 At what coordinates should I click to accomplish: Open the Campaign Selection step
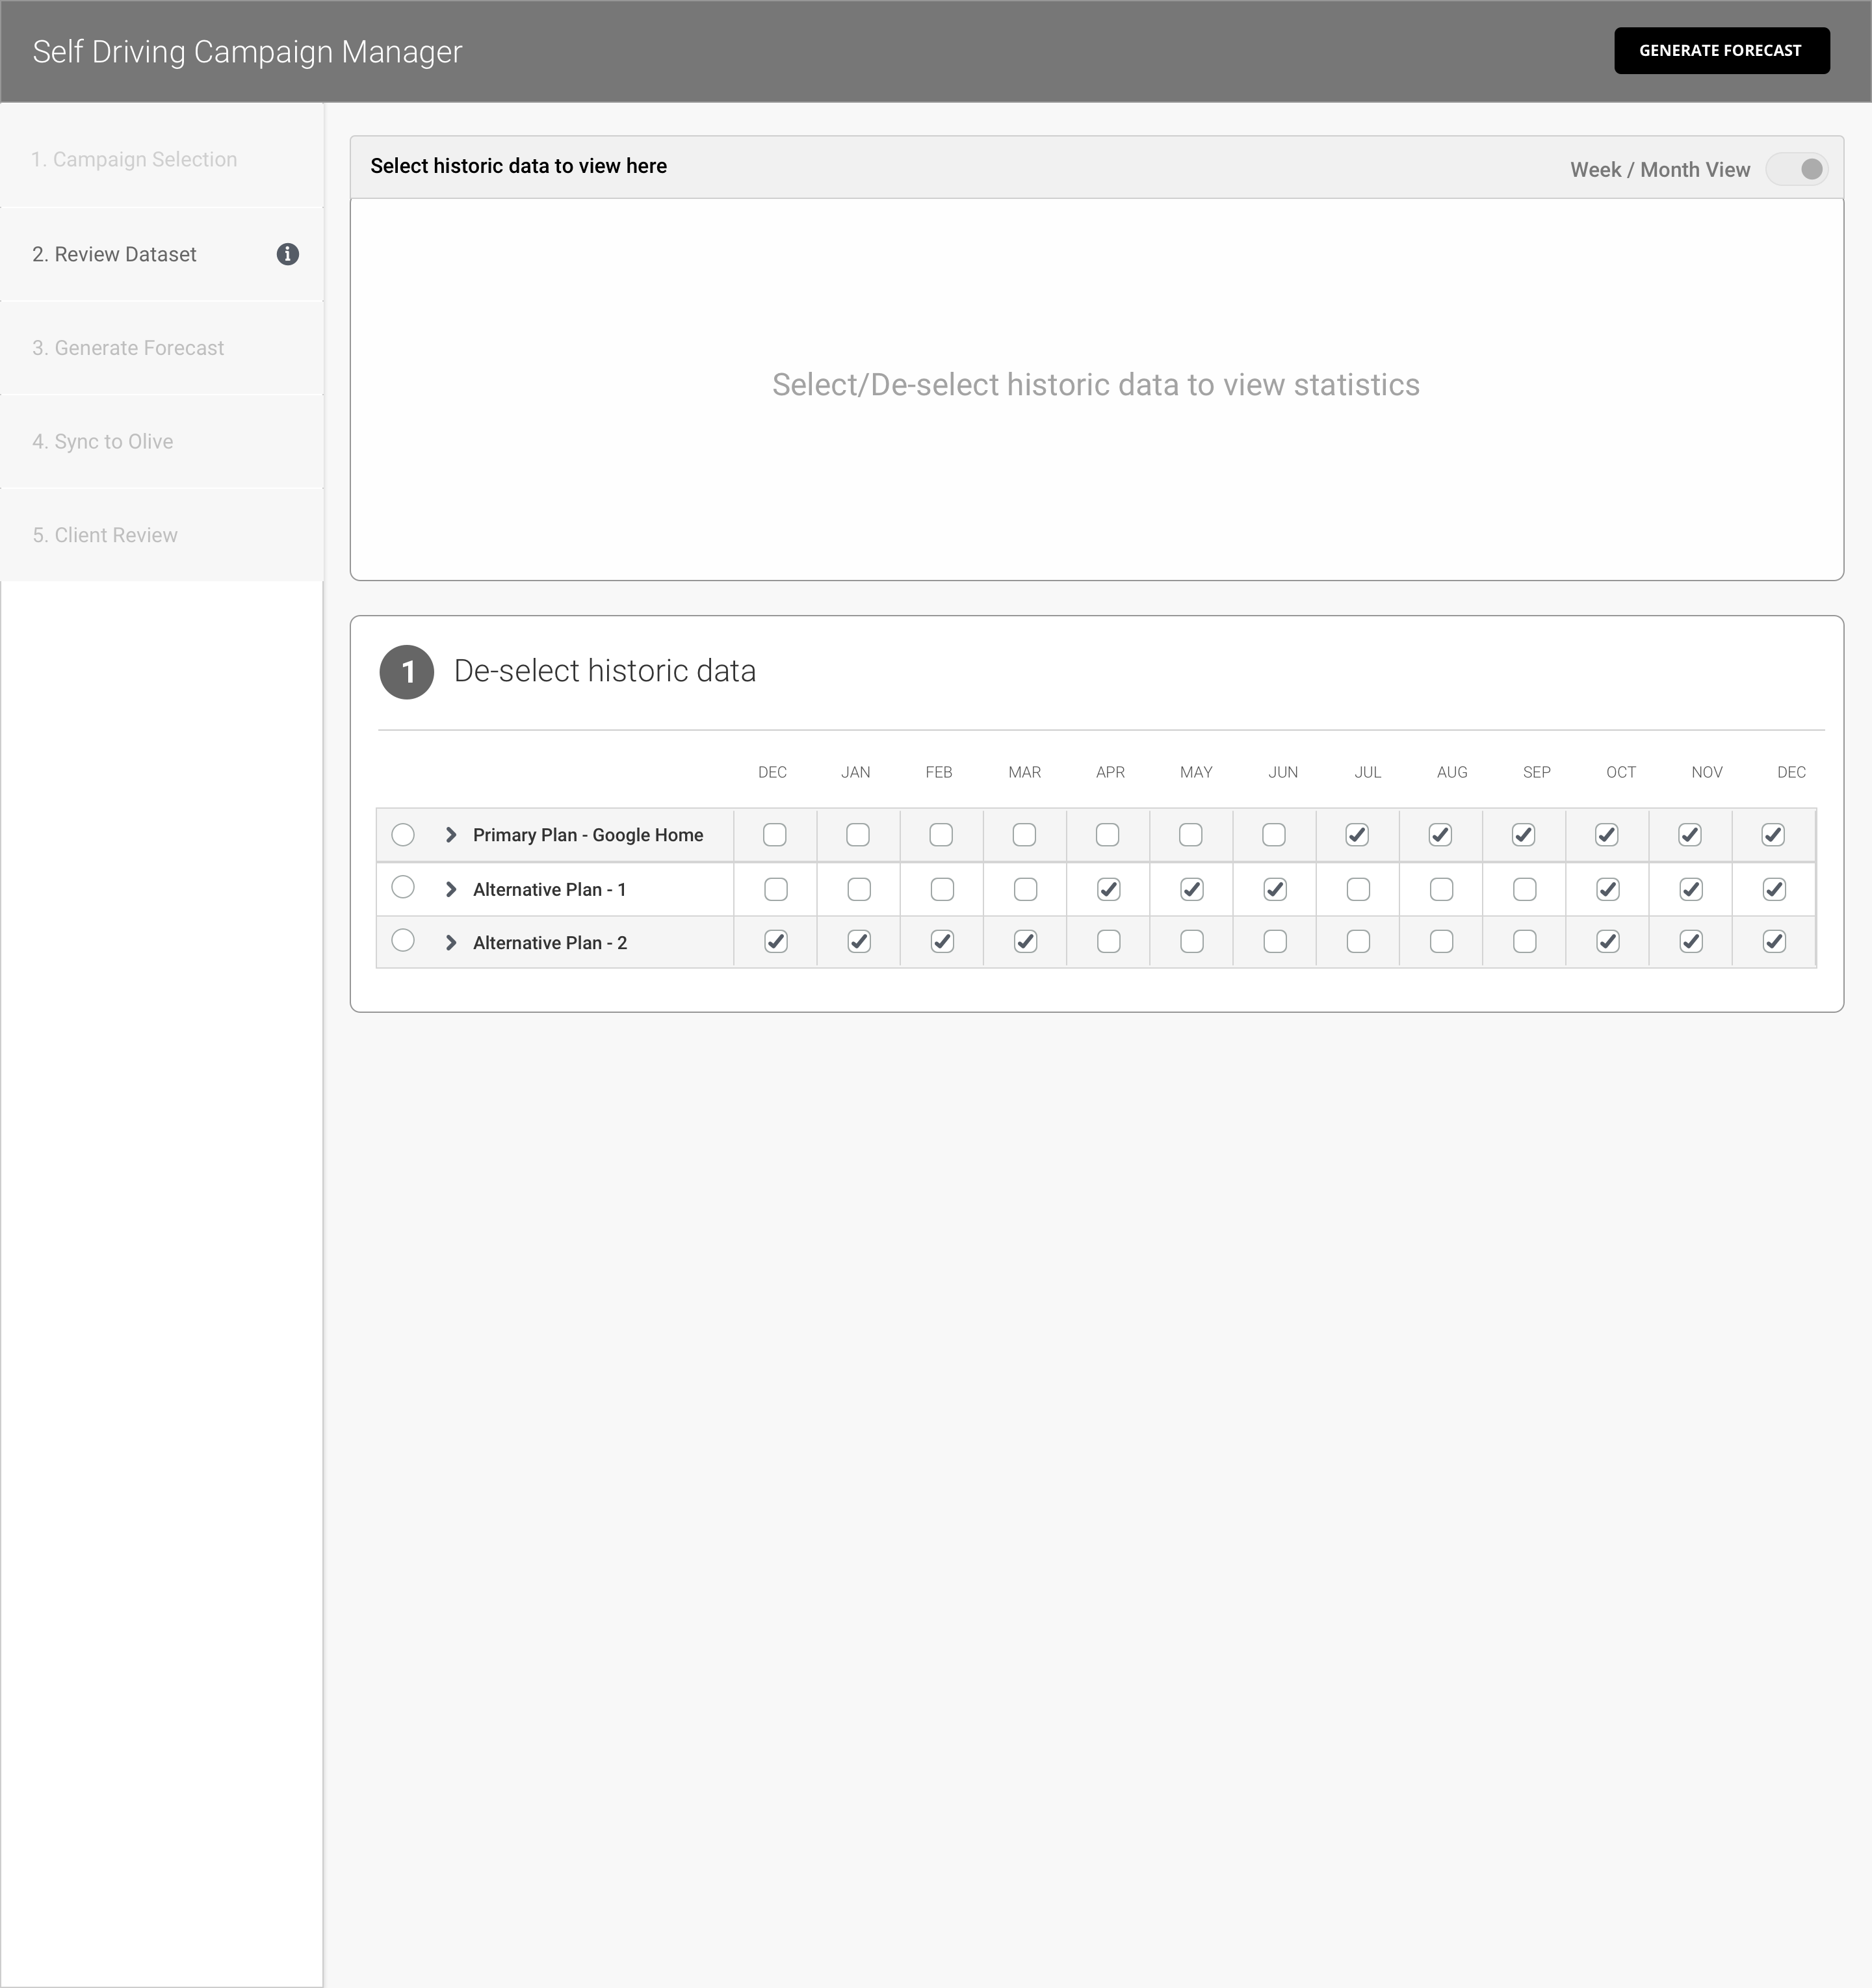coord(162,159)
